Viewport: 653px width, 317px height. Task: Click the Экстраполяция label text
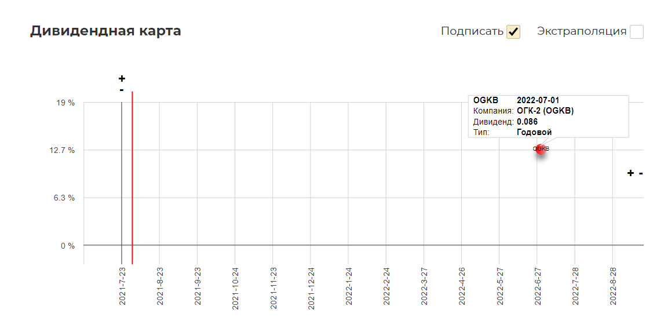coord(581,31)
